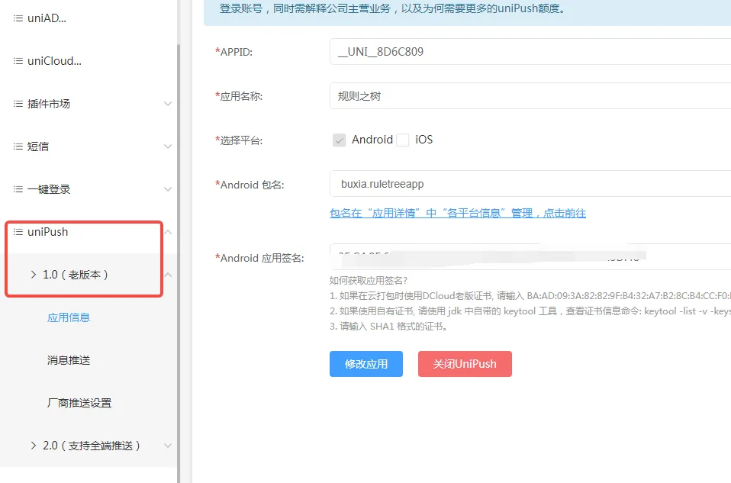
Task: Enable the iOS platform checkbox
Action: tap(403, 140)
